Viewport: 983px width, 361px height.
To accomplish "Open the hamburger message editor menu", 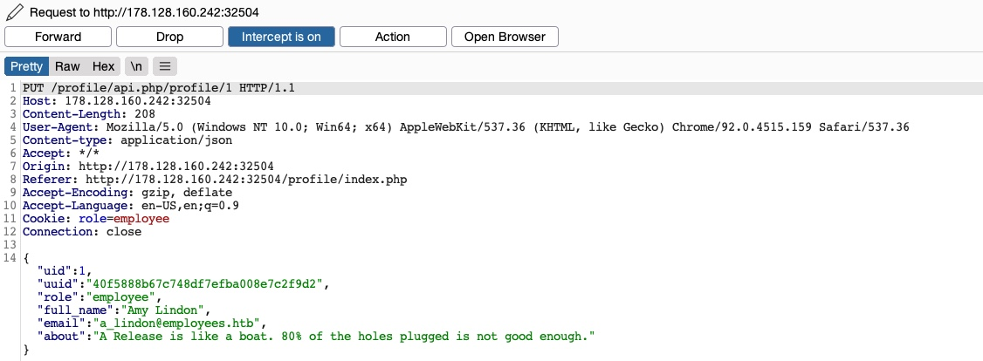I will [165, 66].
